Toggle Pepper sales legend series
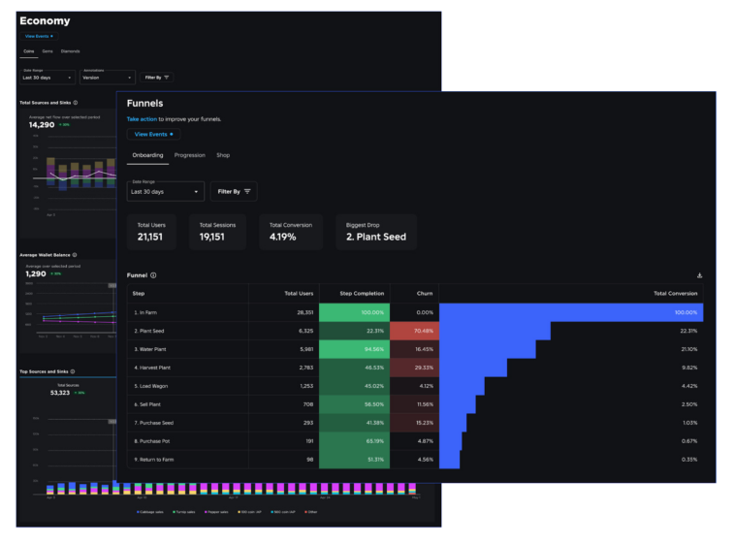This screenshot has width=735, height=545. pos(218,511)
